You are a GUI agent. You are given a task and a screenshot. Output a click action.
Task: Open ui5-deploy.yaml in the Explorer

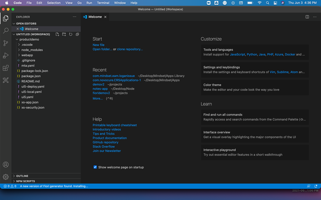(x=33, y=86)
